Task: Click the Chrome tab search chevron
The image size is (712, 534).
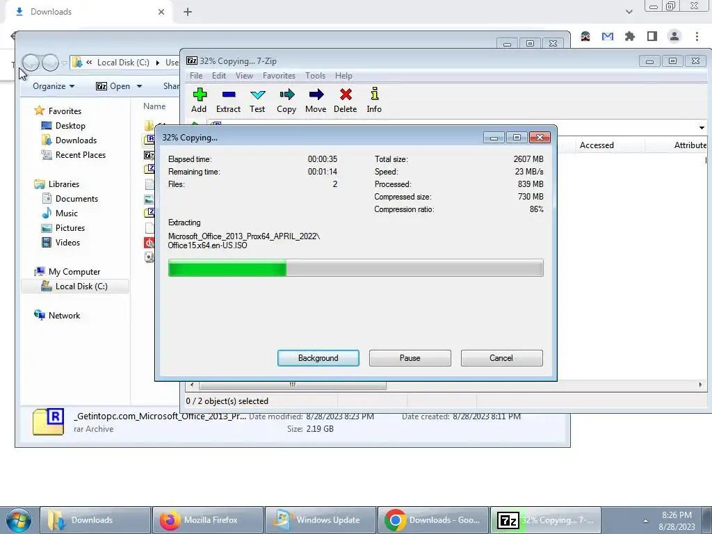Action: point(629,12)
